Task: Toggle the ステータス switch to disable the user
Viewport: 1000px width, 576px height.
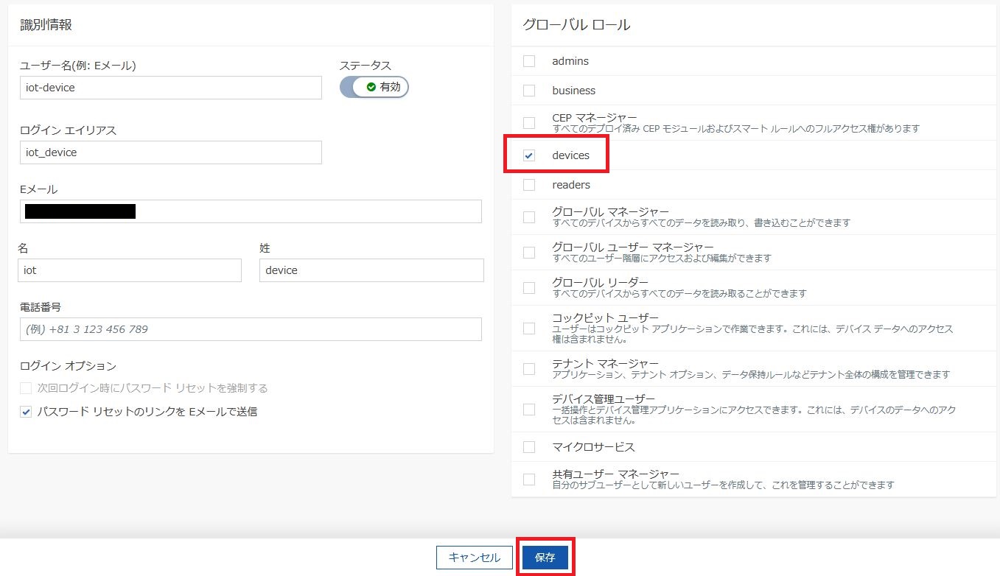Action: tap(374, 87)
